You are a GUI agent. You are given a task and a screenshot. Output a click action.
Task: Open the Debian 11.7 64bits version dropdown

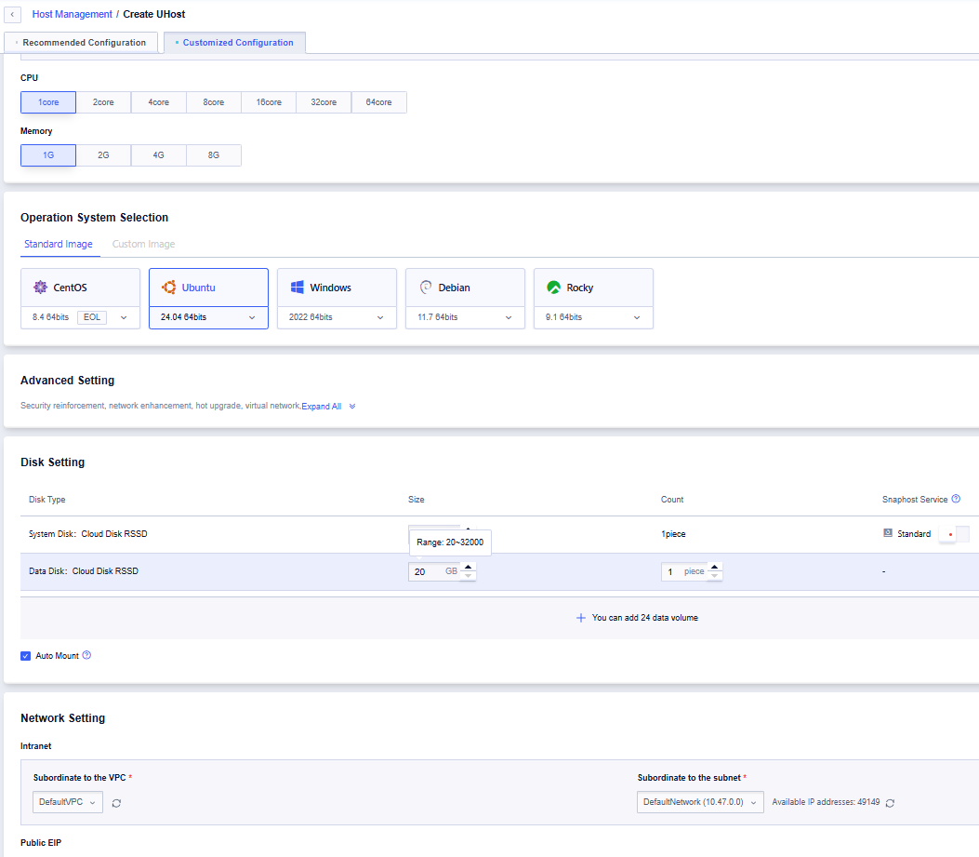click(465, 317)
